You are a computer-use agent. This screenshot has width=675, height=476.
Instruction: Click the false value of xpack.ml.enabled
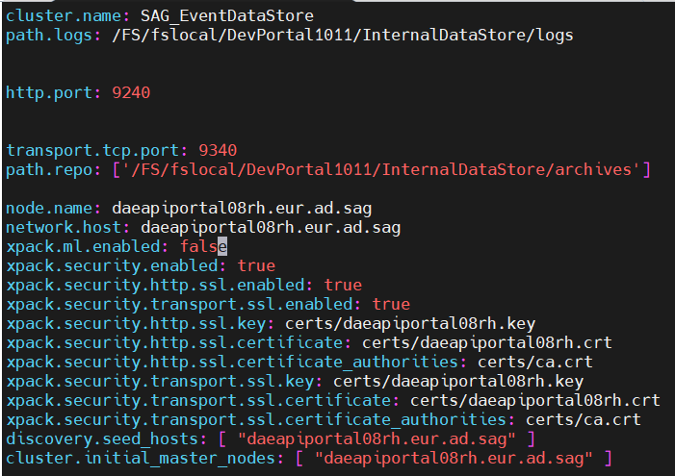(x=202, y=246)
